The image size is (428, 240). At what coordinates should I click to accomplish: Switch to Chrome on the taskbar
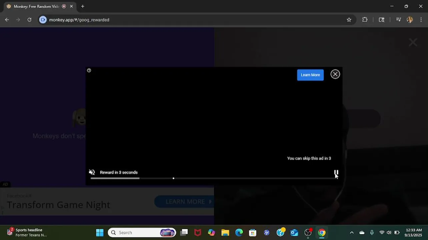coord(322,233)
